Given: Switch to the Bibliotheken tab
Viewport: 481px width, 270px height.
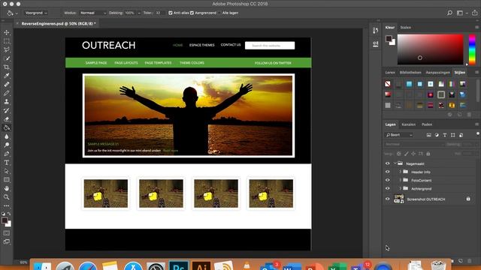Looking at the screenshot, I should (x=410, y=73).
